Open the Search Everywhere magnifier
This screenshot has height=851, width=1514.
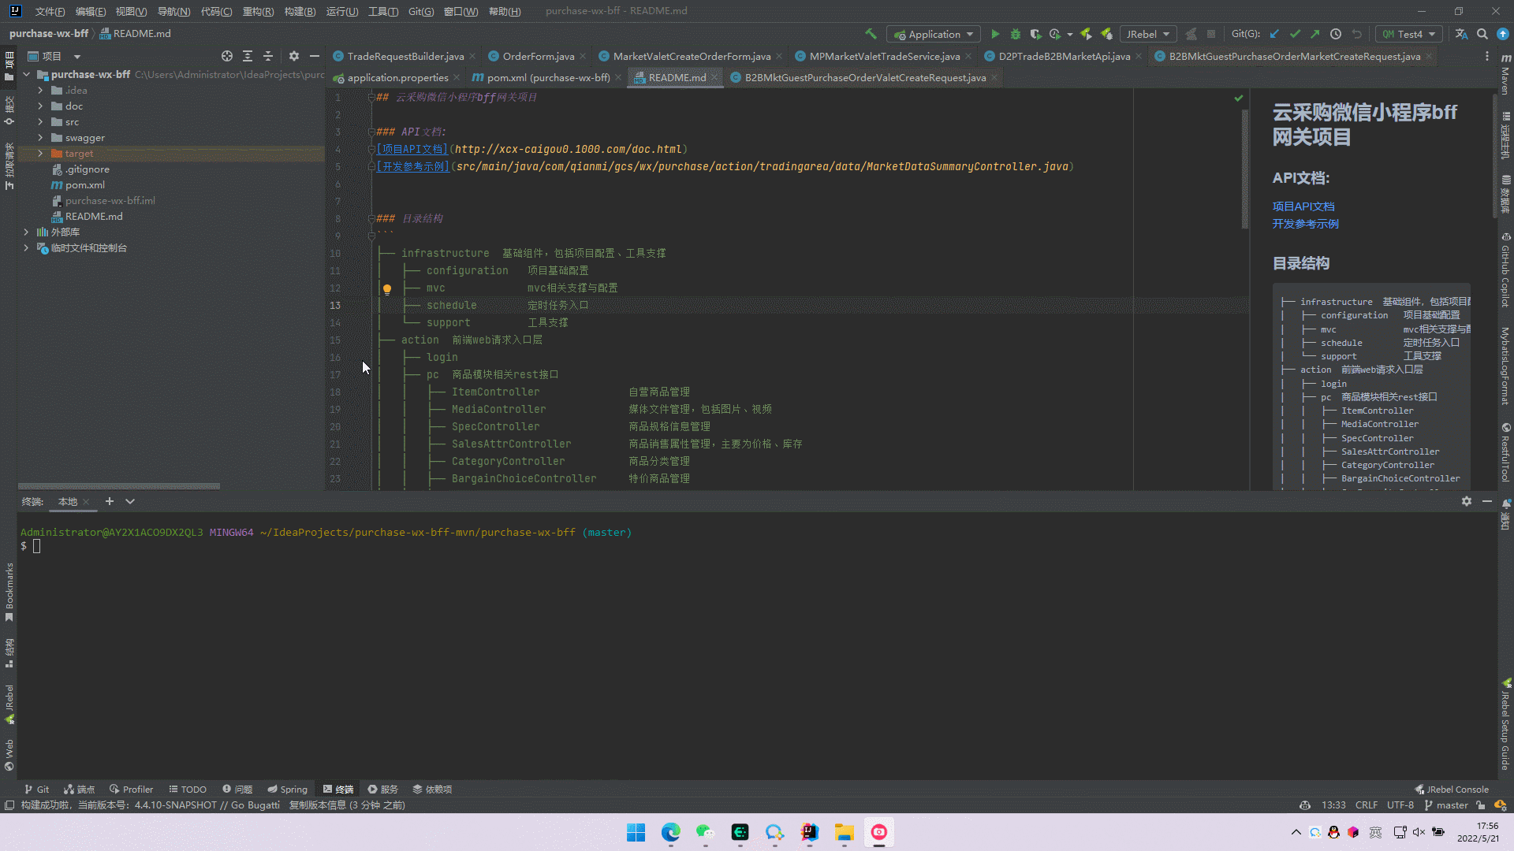[1482, 34]
